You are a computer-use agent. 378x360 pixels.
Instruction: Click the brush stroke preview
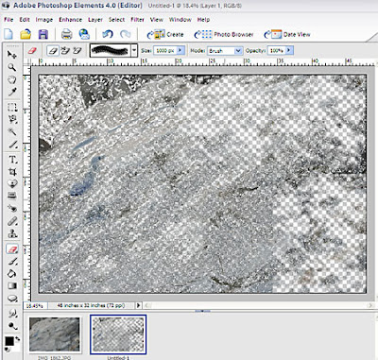coord(111,50)
